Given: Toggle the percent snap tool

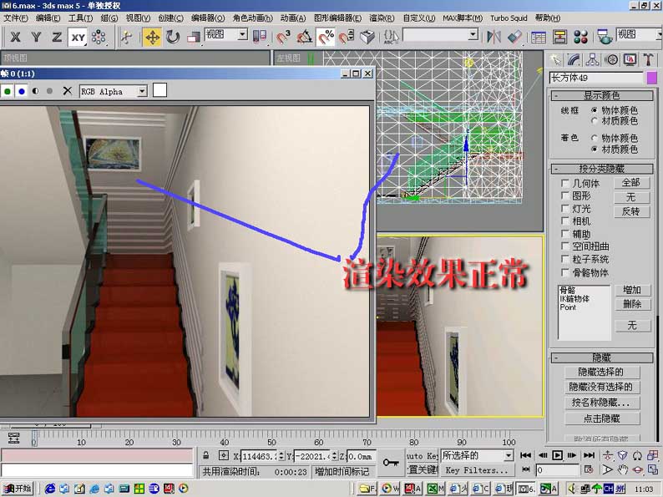Looking at the screenshot, I should click(x=326, y=38).
